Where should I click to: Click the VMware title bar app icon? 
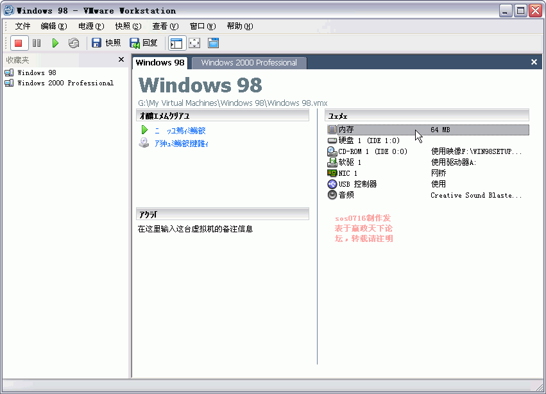9,10
